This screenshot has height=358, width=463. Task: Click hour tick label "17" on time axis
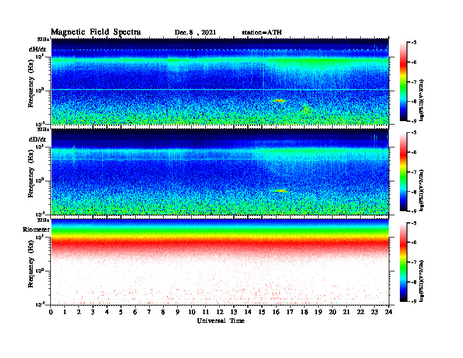[290, 312]
